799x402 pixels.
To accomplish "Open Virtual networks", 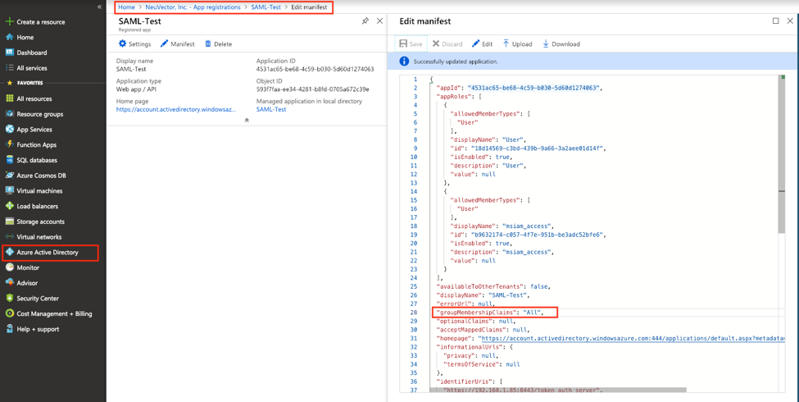I will (39, 237).
